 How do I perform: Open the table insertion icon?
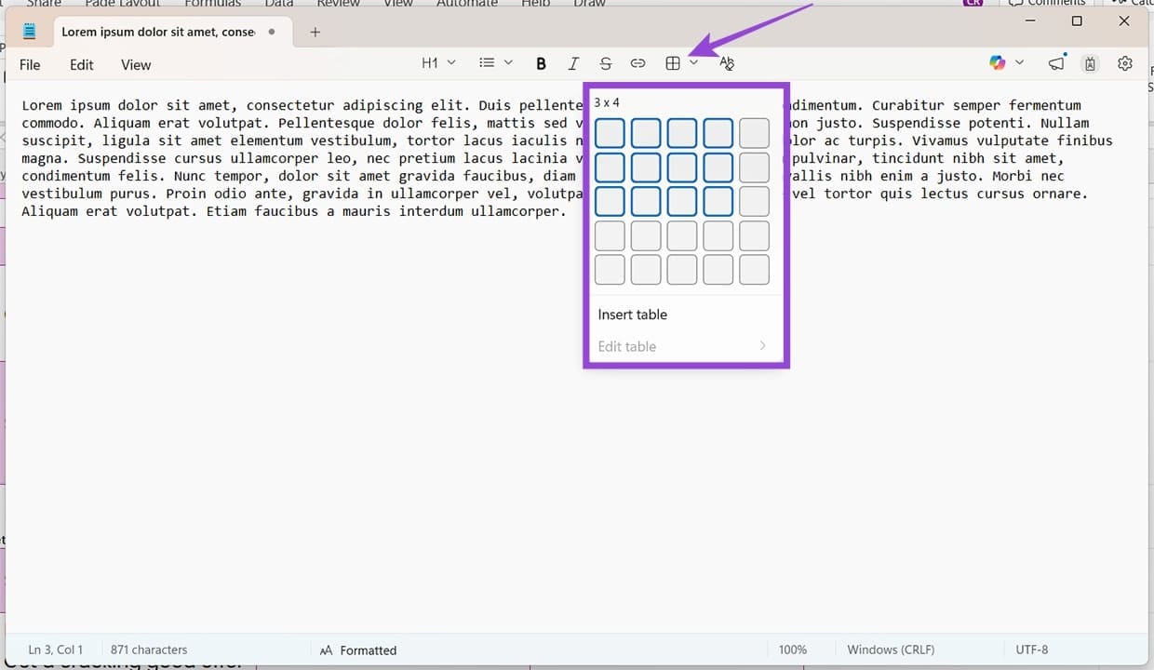[x=672, y=63]
